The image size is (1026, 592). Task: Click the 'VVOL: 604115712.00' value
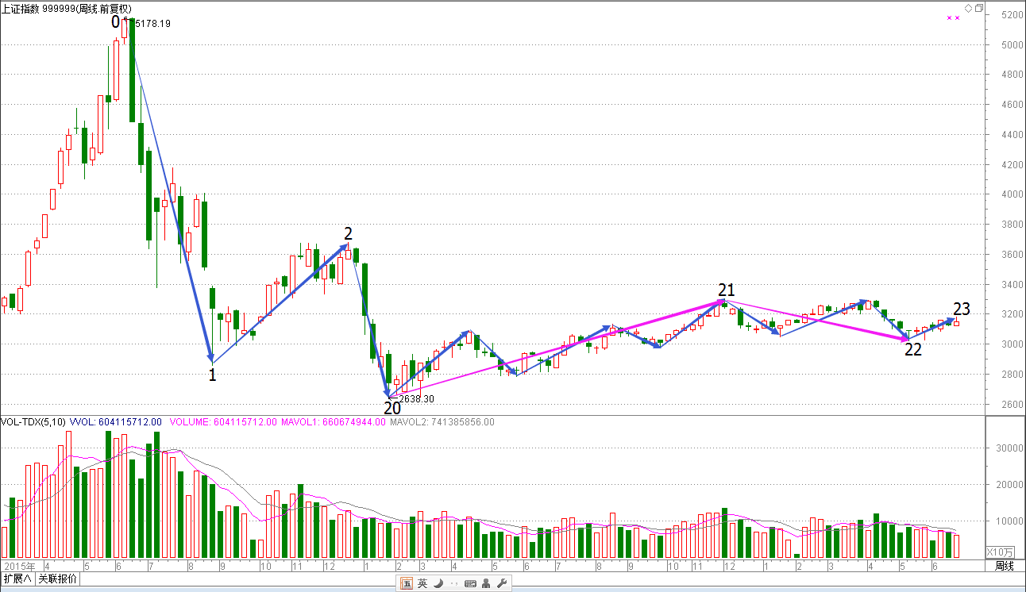pyautogui.click(x=117, y=422)
